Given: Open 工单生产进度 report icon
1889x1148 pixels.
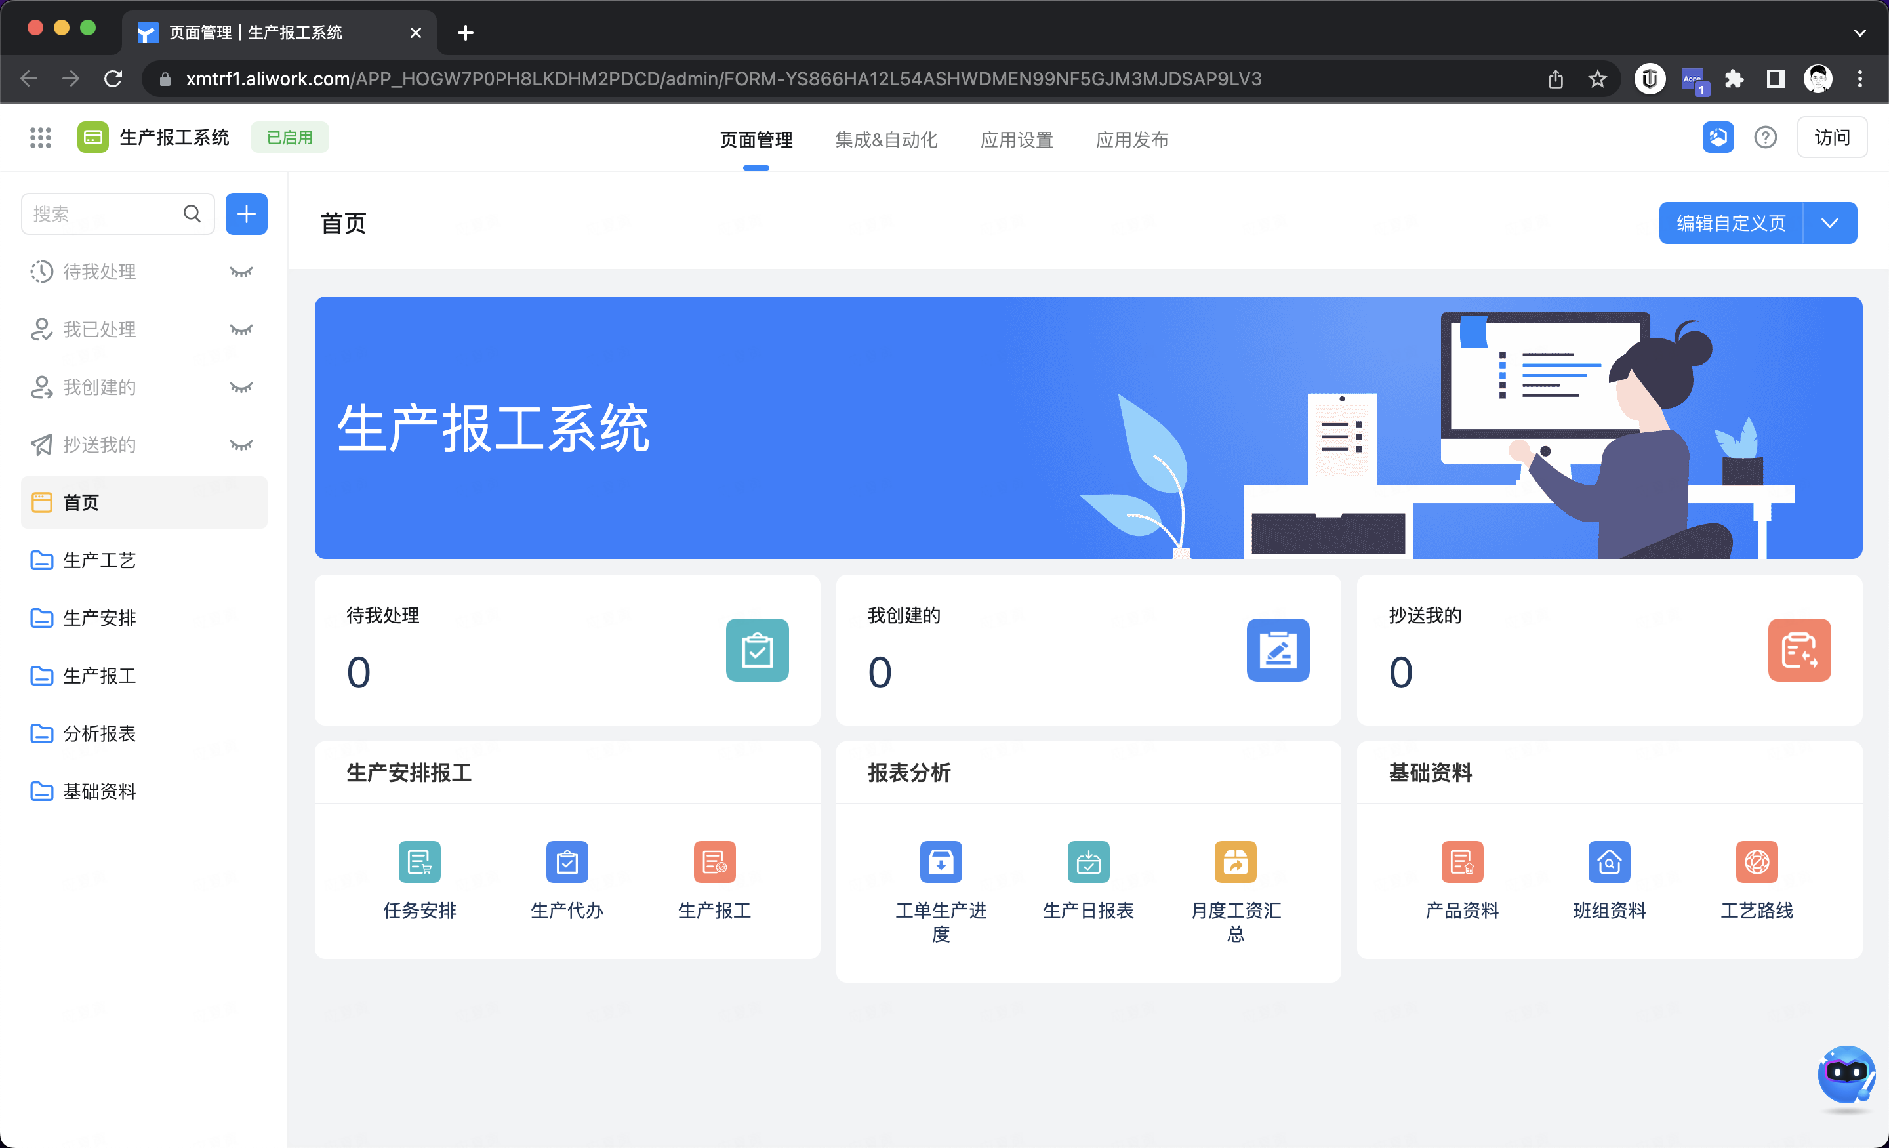Looking at the screenshot, I should [941, 862].
